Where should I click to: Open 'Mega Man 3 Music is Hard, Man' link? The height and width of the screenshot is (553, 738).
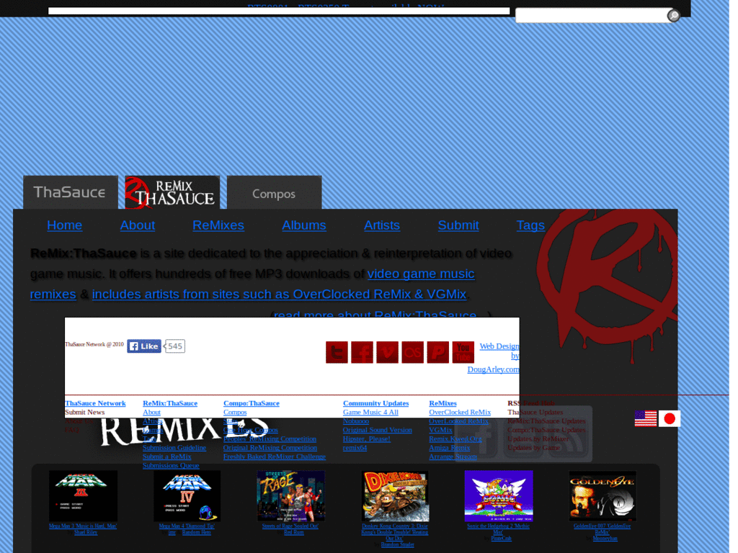click(x=83, y=526)
